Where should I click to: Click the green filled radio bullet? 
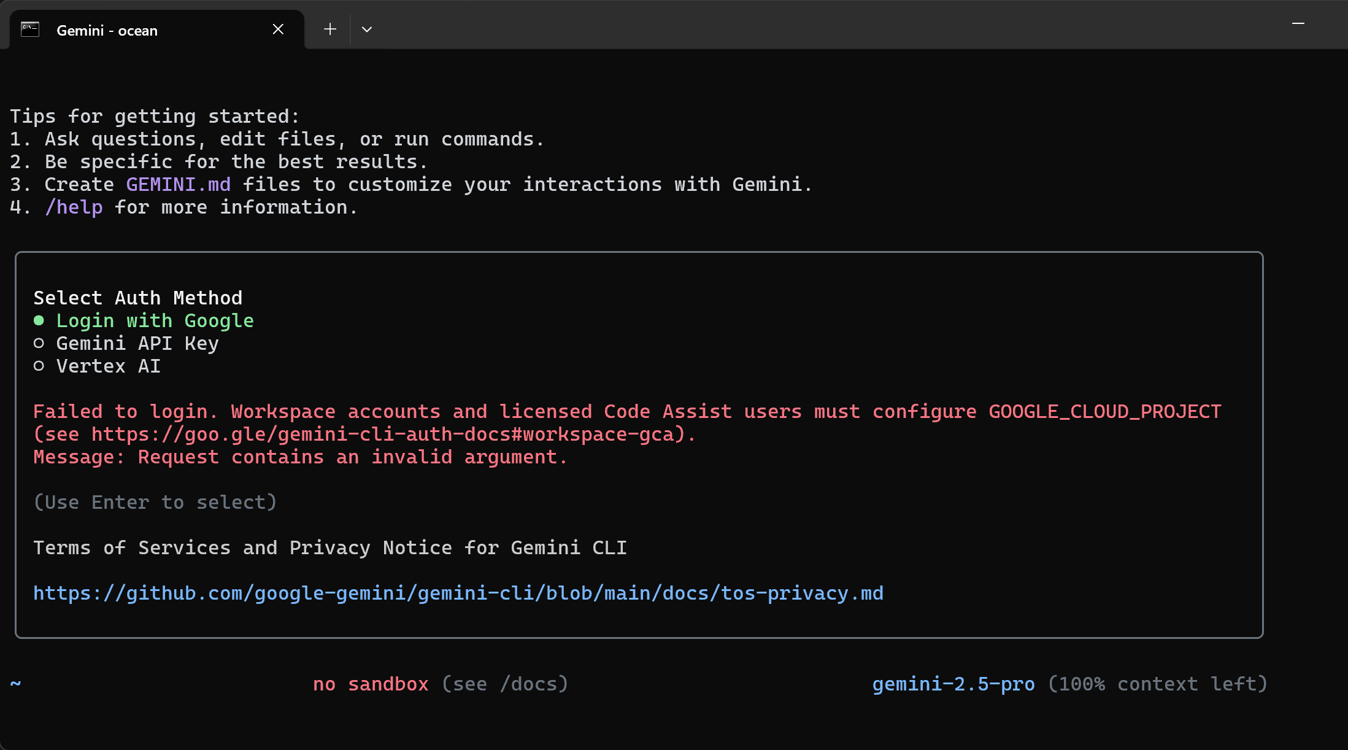tap(39, 320)
